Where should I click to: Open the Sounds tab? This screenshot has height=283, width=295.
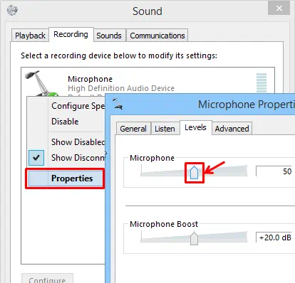pyautogui.click(x=109, y=36)
